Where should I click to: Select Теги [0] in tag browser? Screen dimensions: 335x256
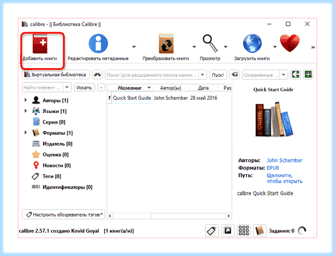(52, 176)
